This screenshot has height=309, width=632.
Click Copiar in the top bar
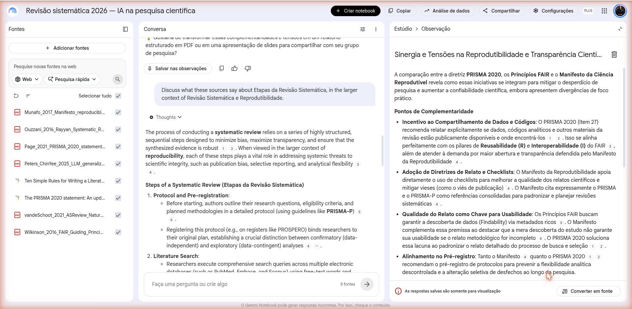click(400, 11)
